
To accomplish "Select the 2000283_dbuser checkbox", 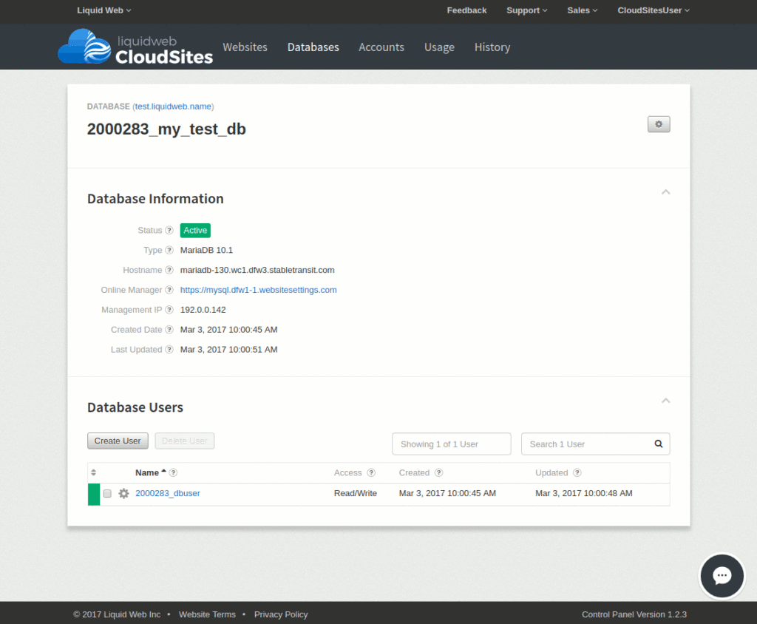I will tap(107, 493).
